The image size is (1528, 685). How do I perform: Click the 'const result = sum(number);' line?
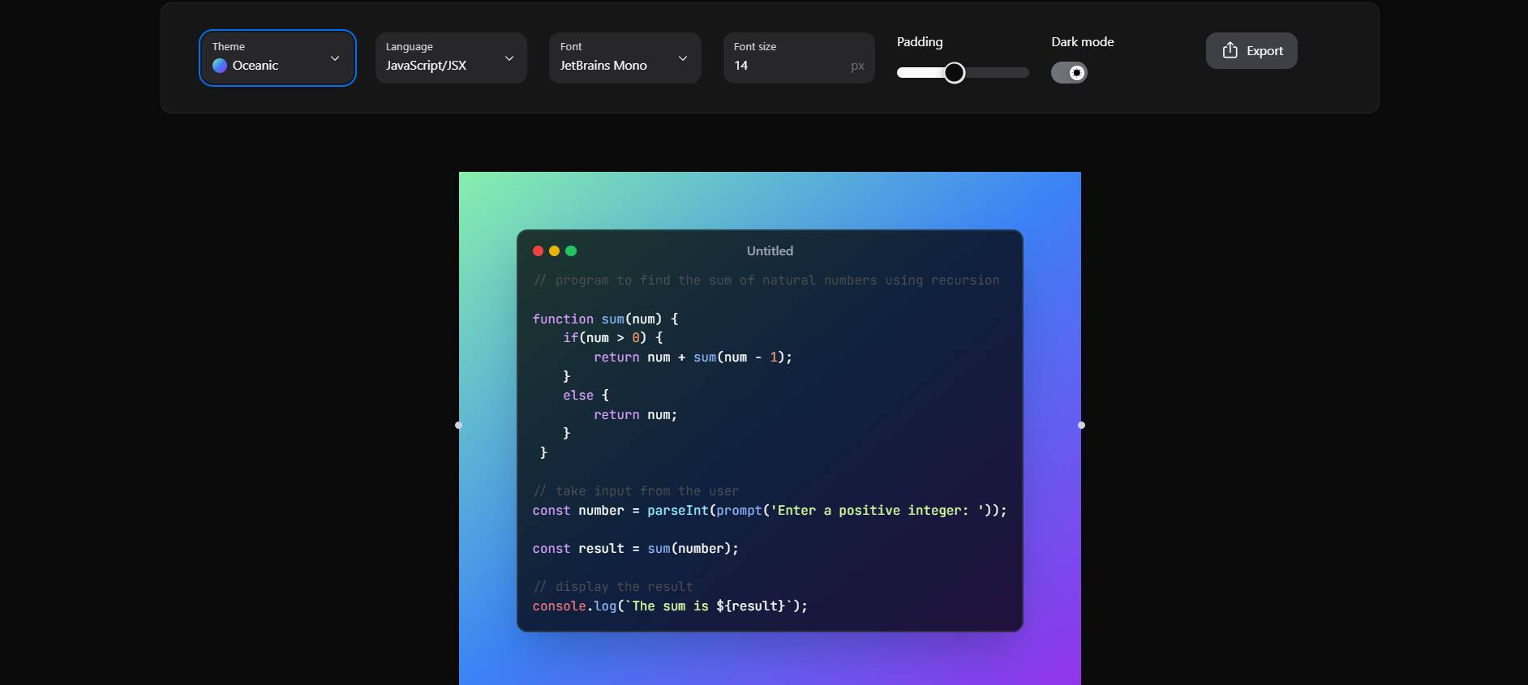(x=635, y=549)
